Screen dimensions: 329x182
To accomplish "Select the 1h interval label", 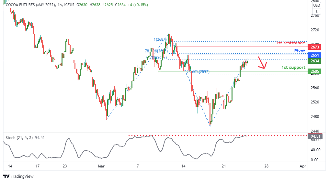I will [60, 5].
